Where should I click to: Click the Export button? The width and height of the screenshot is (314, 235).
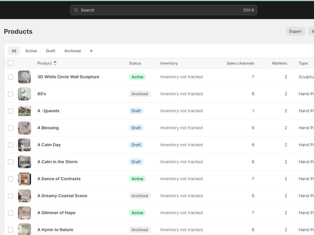click(x=295, y=31)
